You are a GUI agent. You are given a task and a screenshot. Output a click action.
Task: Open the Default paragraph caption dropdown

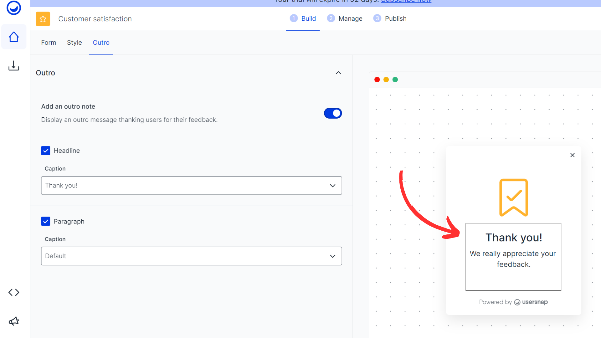[191, 256]
